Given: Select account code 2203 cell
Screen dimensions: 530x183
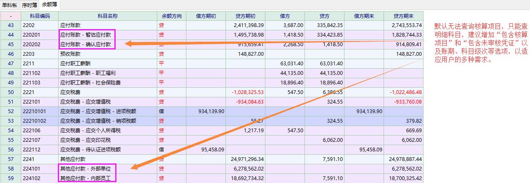Looking at the screenshot, I should [x=40, y=54].
